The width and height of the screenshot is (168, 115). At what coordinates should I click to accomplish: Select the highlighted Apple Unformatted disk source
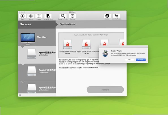tap(37, 55)
